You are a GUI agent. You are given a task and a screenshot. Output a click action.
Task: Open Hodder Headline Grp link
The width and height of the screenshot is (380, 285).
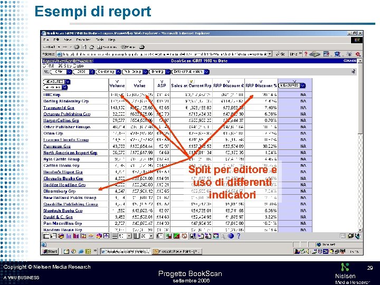tap(64, 185)
